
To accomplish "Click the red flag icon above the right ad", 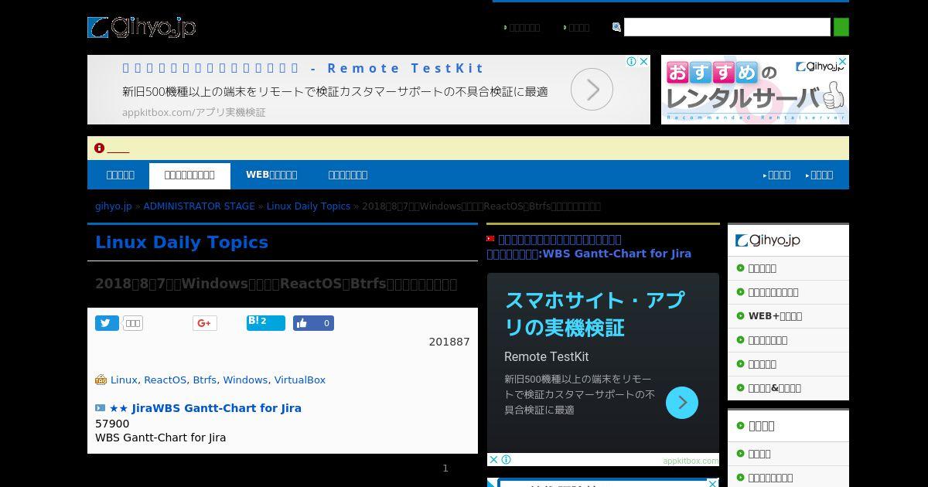I will click(490, 238).
